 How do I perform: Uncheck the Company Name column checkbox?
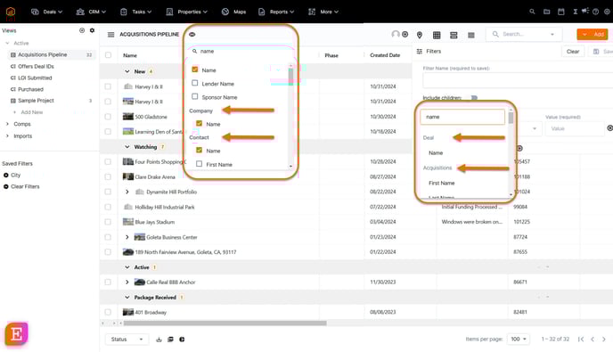tap(199, 123)
